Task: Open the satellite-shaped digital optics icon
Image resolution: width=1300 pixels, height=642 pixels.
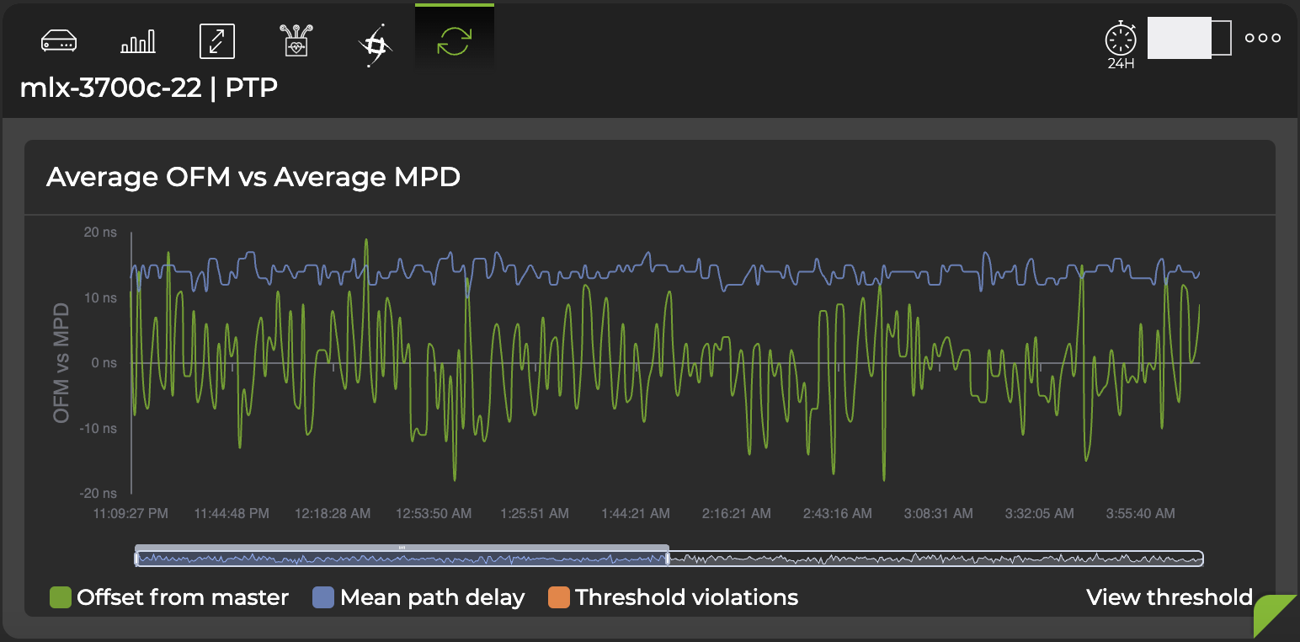Action: point(375,42)
